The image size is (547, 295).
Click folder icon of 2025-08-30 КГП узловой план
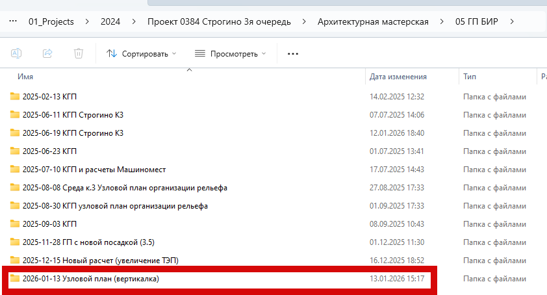[15, 205]
